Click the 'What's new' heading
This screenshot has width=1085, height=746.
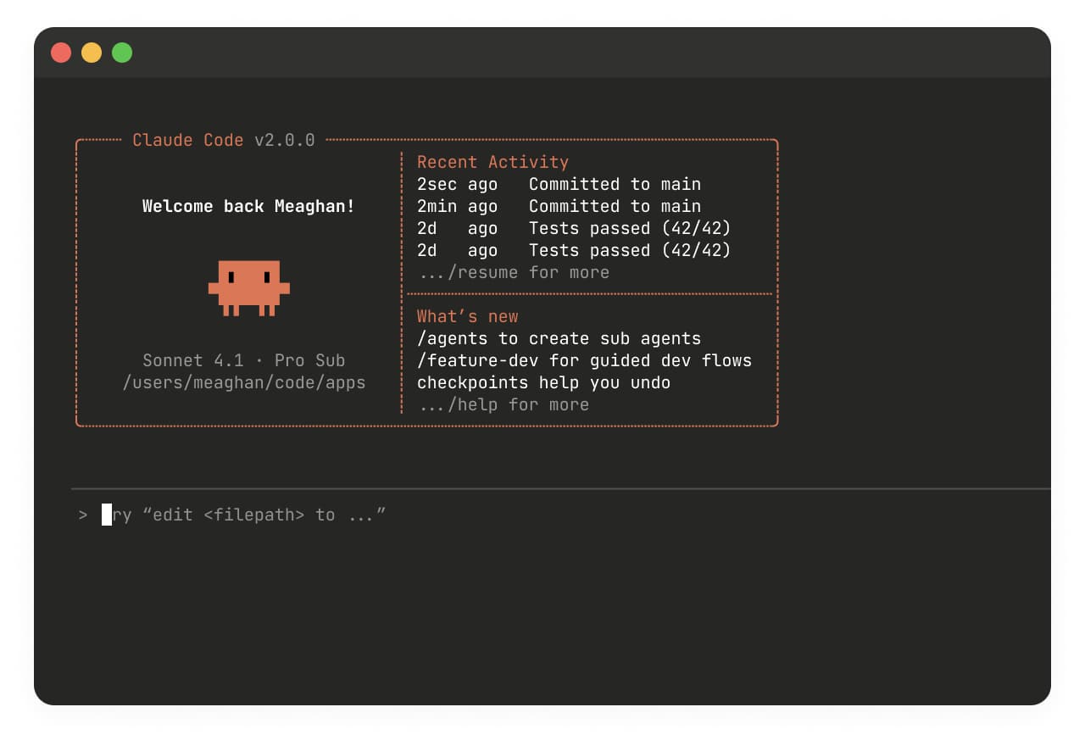467,316
